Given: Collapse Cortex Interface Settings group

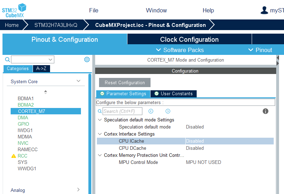Looking at the screenshot, I should pos(99,134).
